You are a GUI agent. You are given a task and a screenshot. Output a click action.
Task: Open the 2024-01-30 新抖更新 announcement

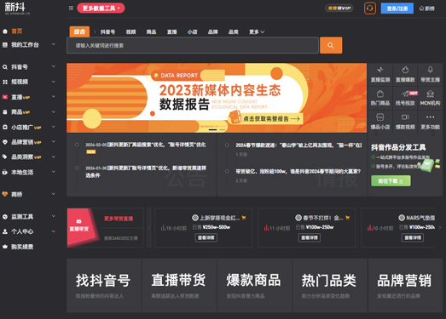tap(146, 172)
